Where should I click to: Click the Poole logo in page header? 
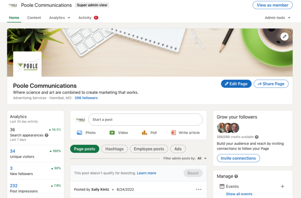click(13, 5)
